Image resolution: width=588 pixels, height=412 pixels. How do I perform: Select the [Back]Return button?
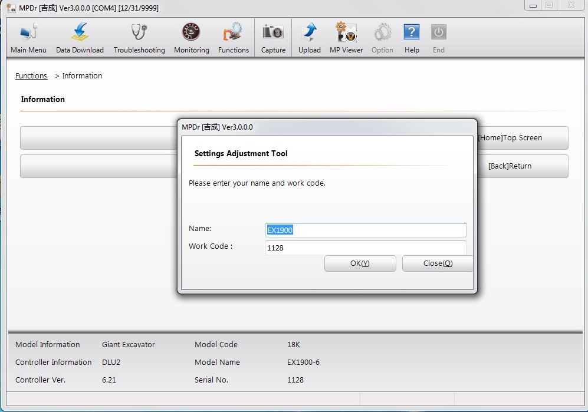pos(523,166)
